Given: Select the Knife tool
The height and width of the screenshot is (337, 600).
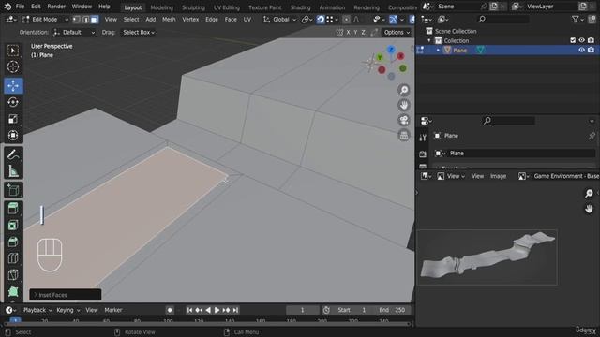Looking at the screenshot, I should 13,274.
